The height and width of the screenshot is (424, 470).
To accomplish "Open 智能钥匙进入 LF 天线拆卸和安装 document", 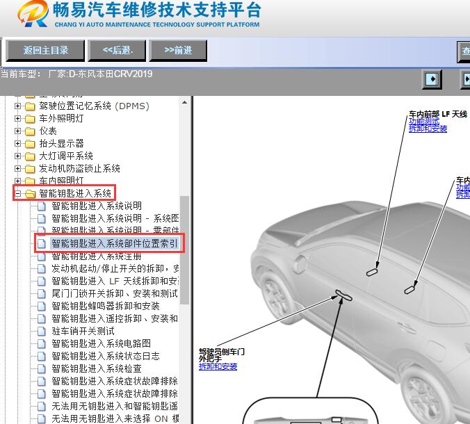I will pyautogui.click(x=115, y=281).
